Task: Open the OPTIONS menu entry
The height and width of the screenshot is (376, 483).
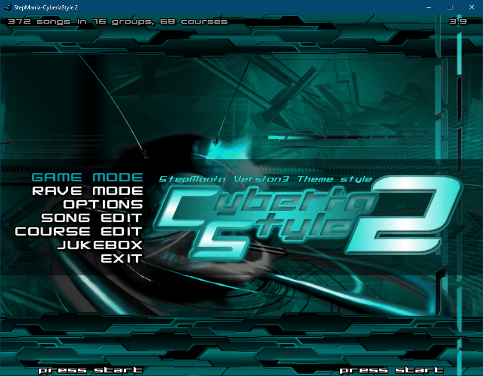Action: click(x=103, y=204)
